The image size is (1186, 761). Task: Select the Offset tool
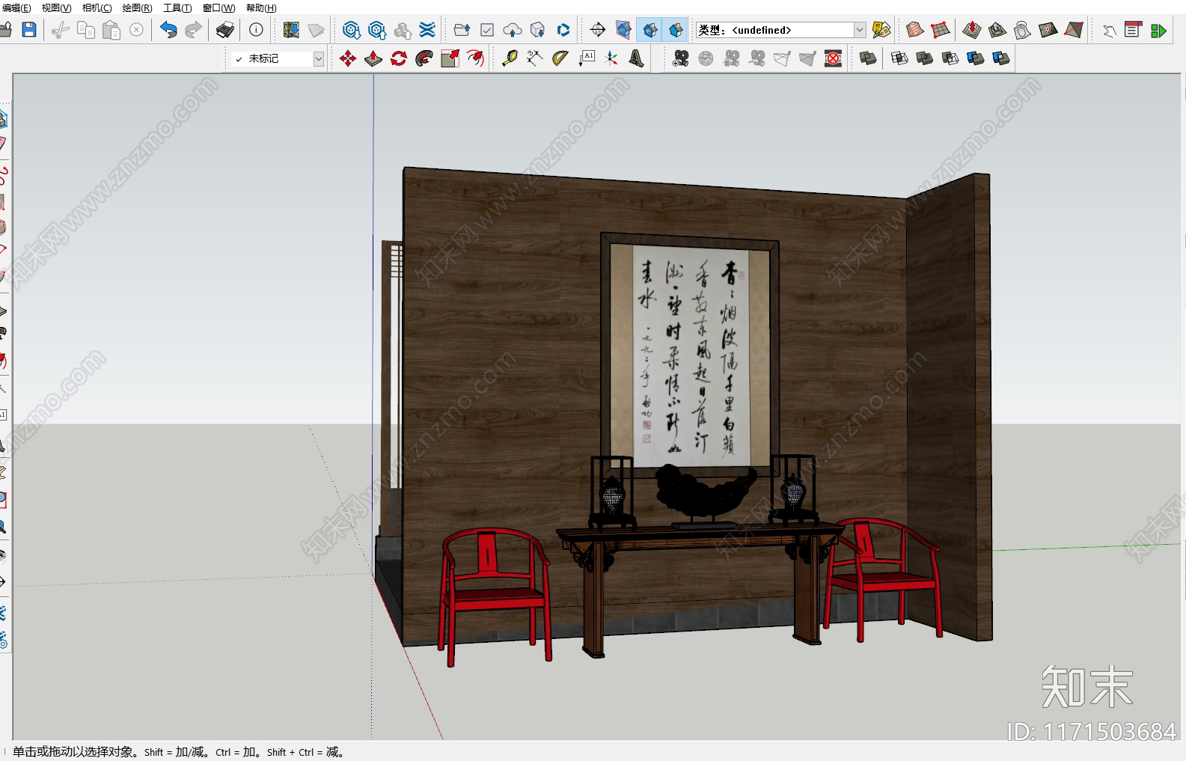[475, 58]
